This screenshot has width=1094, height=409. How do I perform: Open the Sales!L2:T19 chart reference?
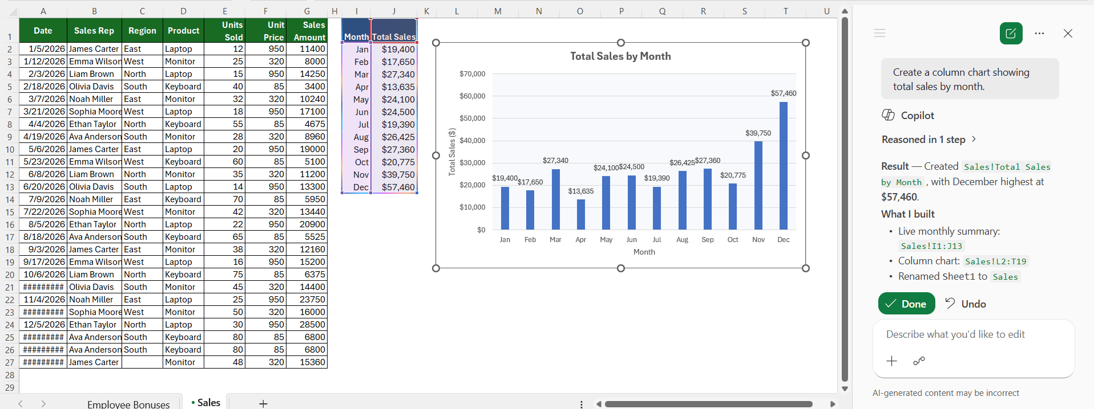(995, 261)
